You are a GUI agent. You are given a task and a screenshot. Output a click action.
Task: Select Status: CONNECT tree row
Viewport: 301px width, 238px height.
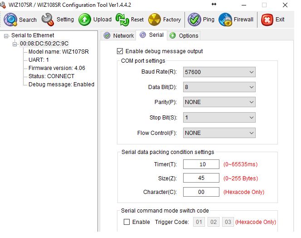pos(51,76)
